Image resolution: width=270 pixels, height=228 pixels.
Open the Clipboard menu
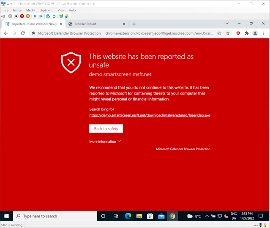pos(46,10)
